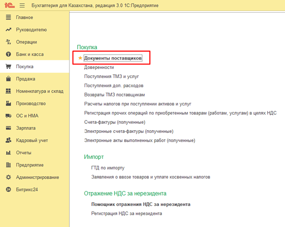Click the Битрикс24 badge icon
This screenshot has height=227, width=285.
pyautogui.click(x=8, y=189)
